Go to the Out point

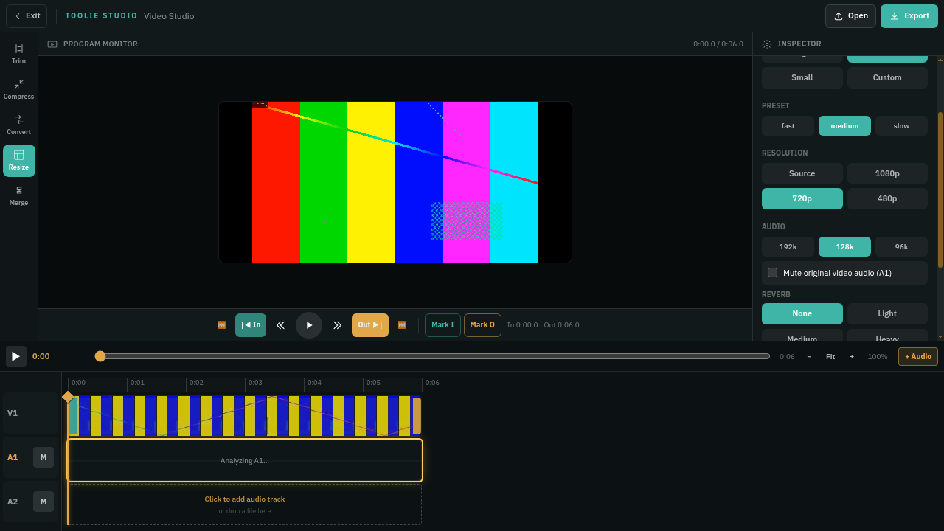click(x=370, y=325)
